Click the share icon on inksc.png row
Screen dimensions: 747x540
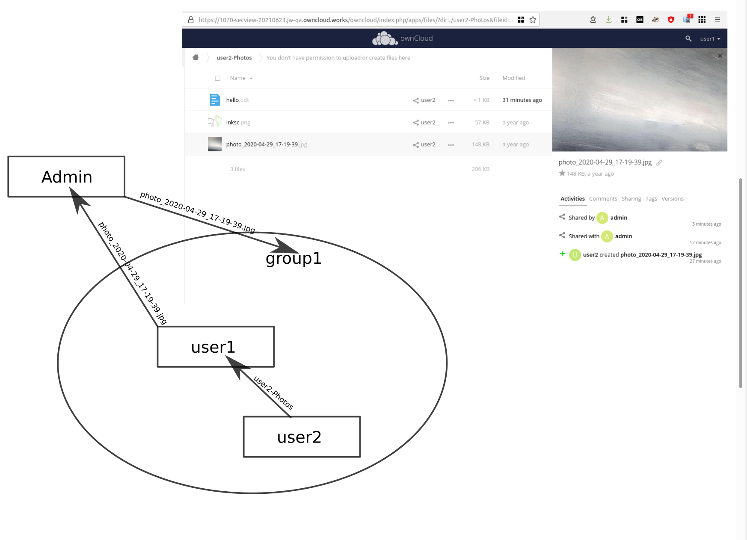tap(415, 122)
